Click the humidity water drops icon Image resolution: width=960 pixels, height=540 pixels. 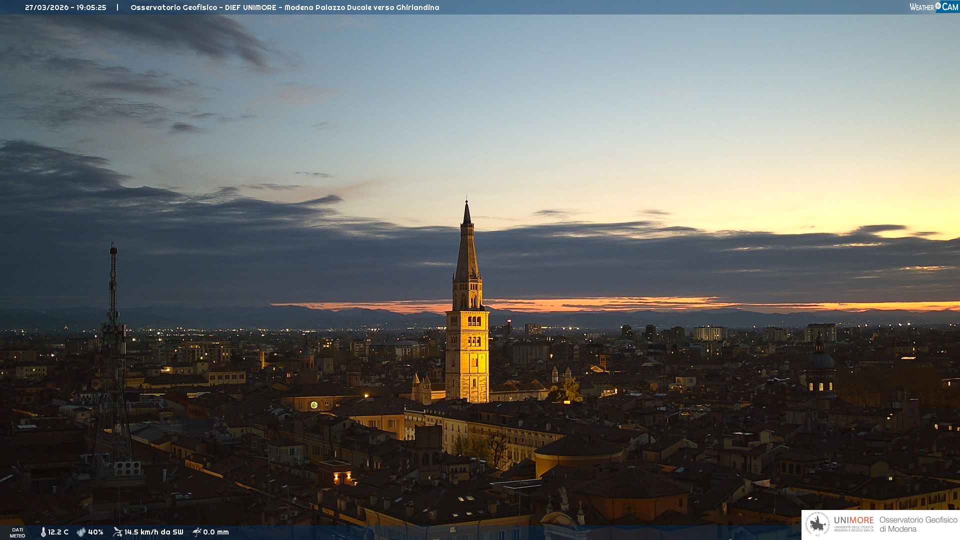[x=81, y=532]
